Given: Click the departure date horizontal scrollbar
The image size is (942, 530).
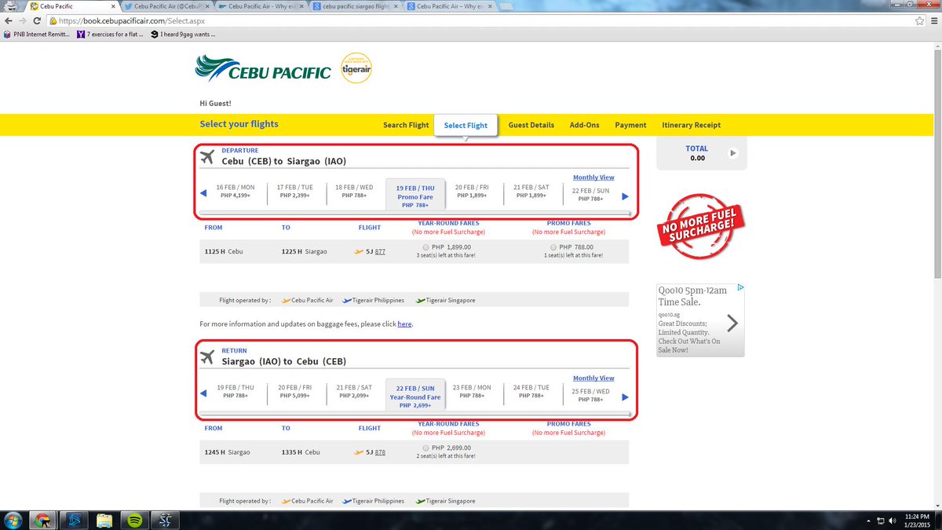Looking at the screenshot, I should click(x=415, y=213).
